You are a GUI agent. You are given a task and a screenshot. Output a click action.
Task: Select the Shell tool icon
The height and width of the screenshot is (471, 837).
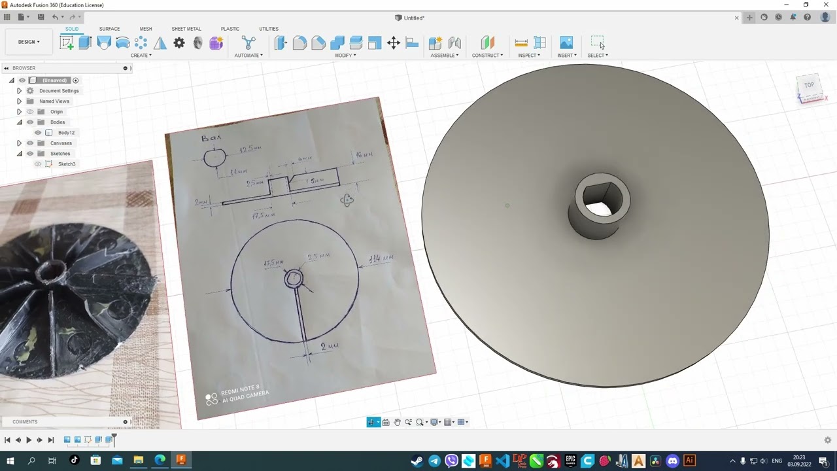coord(375,43)
